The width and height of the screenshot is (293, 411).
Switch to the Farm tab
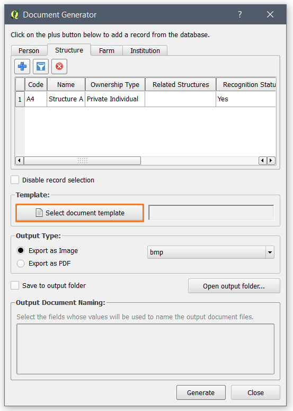click(106, 50)
